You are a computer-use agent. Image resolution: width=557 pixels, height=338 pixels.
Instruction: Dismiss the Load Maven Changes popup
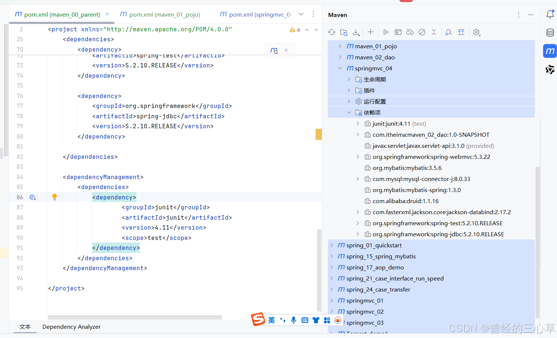[x=286, y=50]
